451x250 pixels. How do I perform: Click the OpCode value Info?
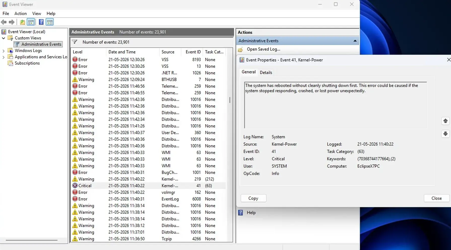point(275,173)
